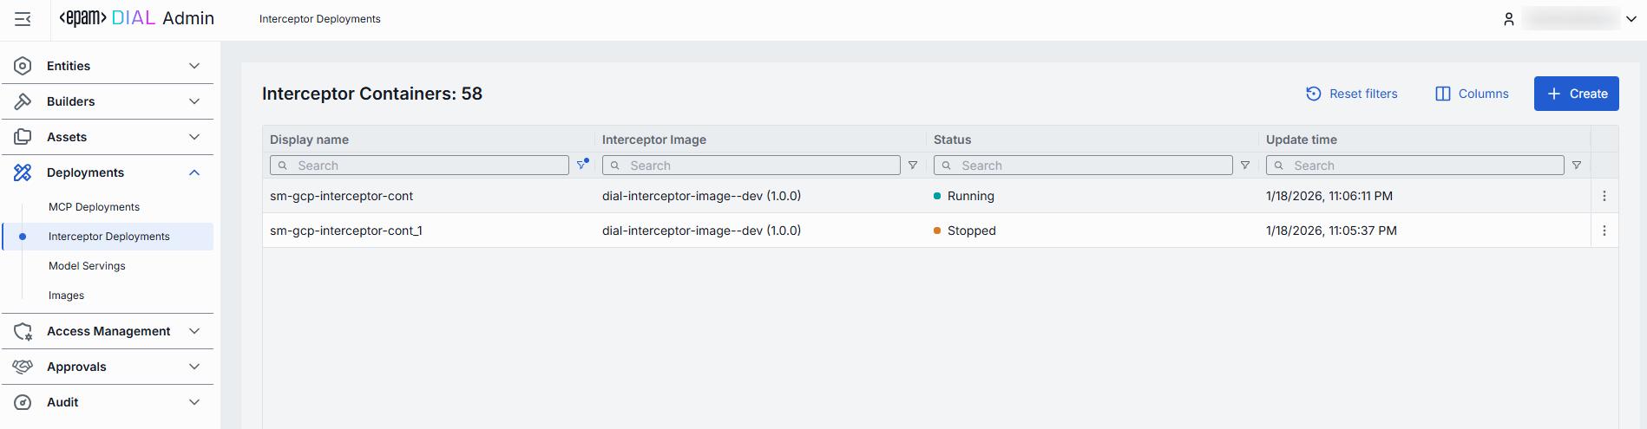Collapse the sidebar with the hamburger icon
The image size is (1647, 429).
point(23,19)
